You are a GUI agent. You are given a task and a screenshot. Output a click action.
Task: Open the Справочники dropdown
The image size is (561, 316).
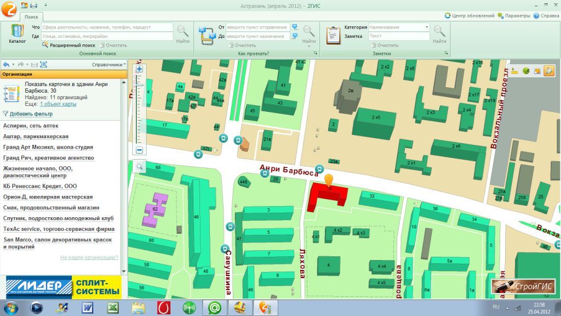click(x=109, y=65)
